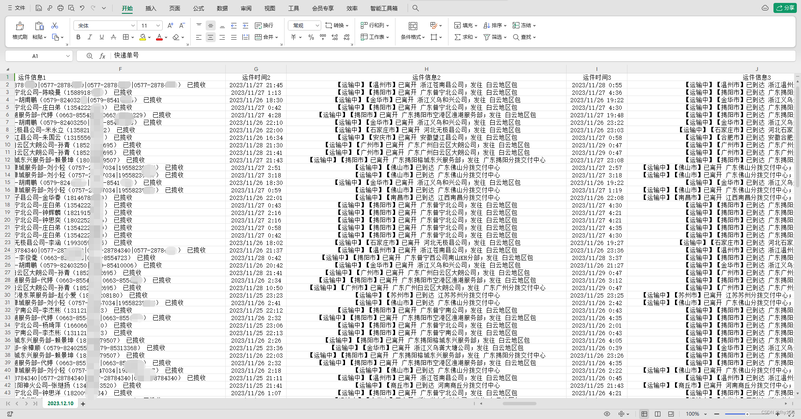Toggle middle vertical alignment
Screen dimensions: 801x419
211,25
